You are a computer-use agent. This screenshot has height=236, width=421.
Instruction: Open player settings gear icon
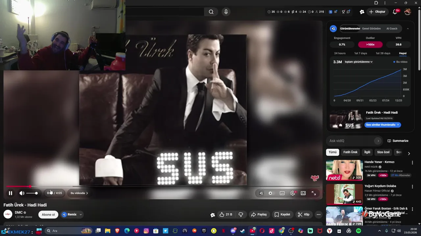(x=293, y=193)
